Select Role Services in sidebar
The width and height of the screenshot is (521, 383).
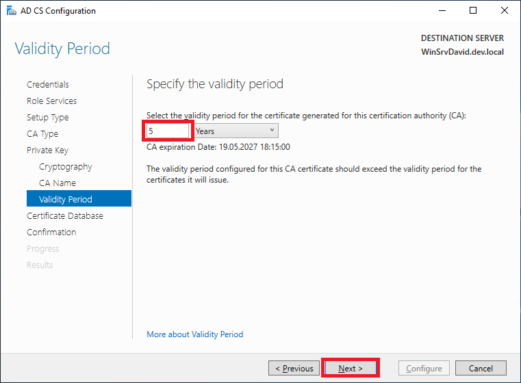pos(51,101)
